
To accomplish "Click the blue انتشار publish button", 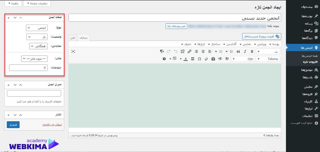I will point(13,125).
